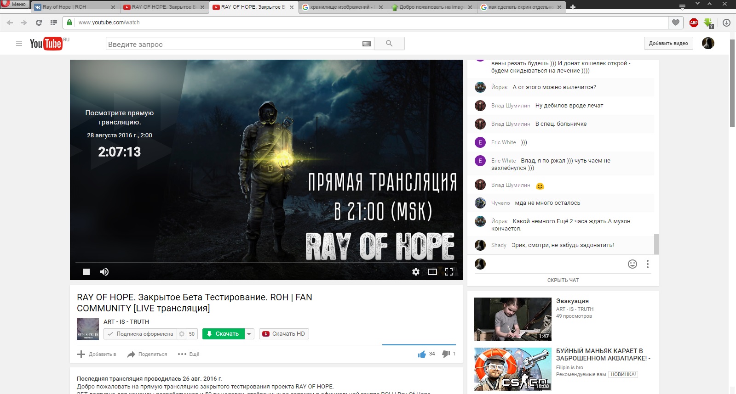Image resolution: width=736 pixels, height=394 pixels.
Task: Open the Opera tab menu icon
Action: (x=682, y=7)
